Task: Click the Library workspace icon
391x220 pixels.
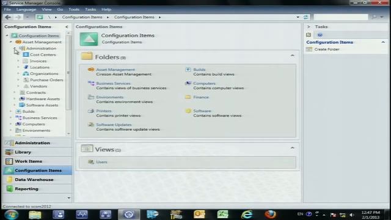Action: point(9,152)
